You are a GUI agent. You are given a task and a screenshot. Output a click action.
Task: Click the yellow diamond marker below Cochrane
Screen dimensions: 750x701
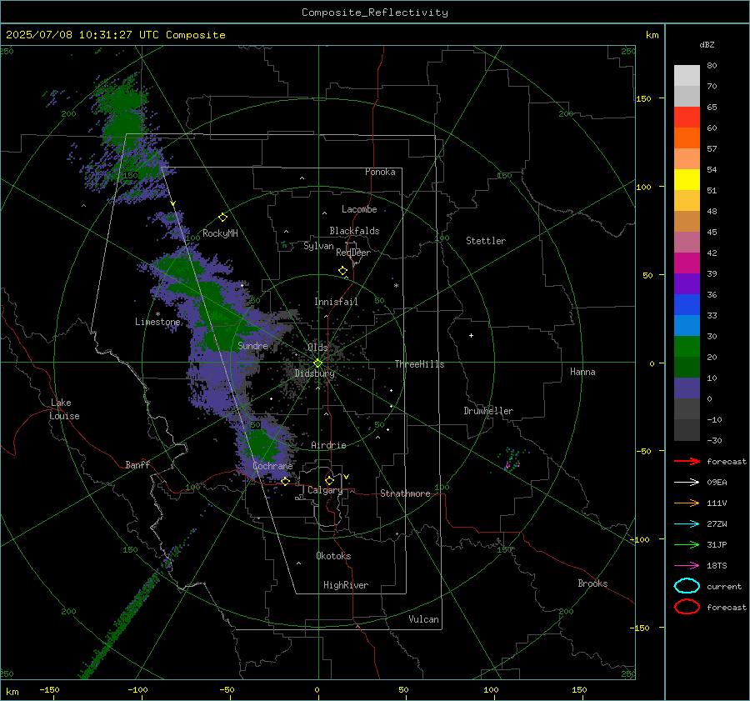click(285, 482)
